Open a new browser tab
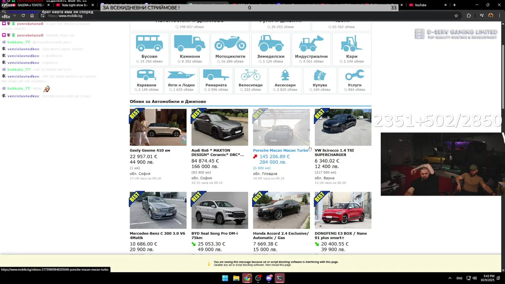The height and width of the screenshot is (284, 505). pos(454,5)
